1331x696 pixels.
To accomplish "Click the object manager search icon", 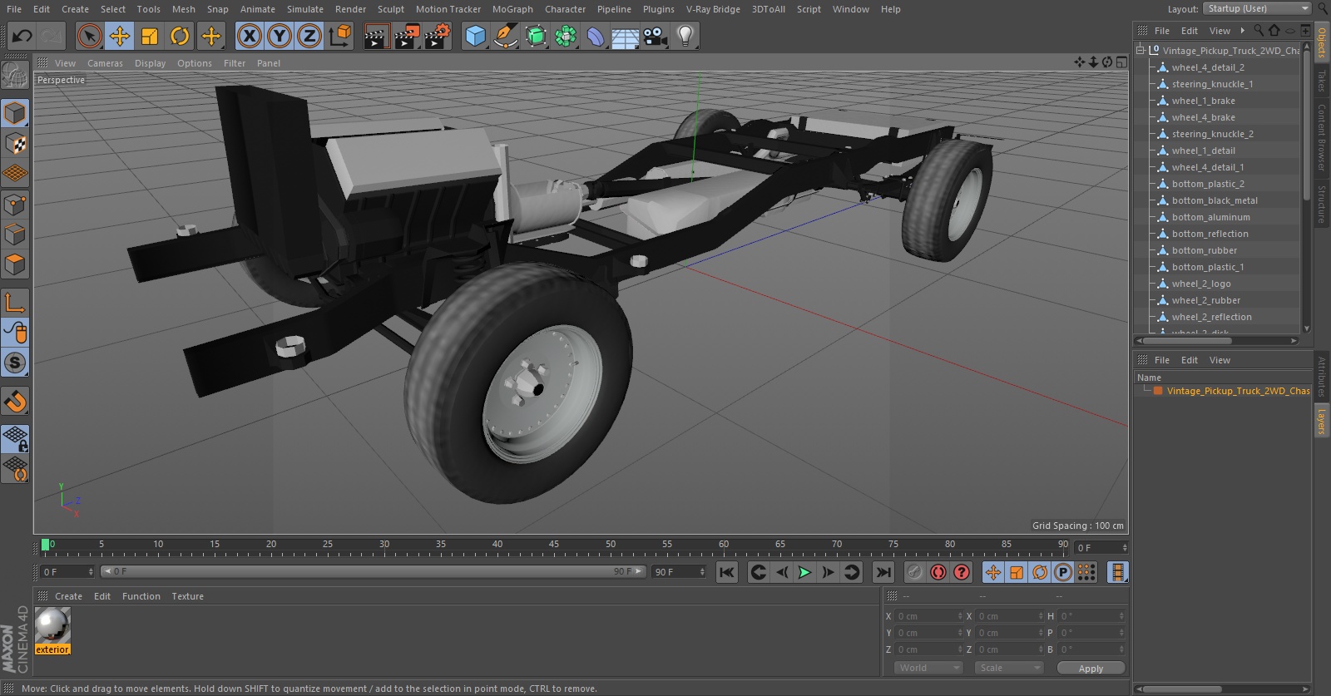I will pyautogui.click(x=1259, y=31).
